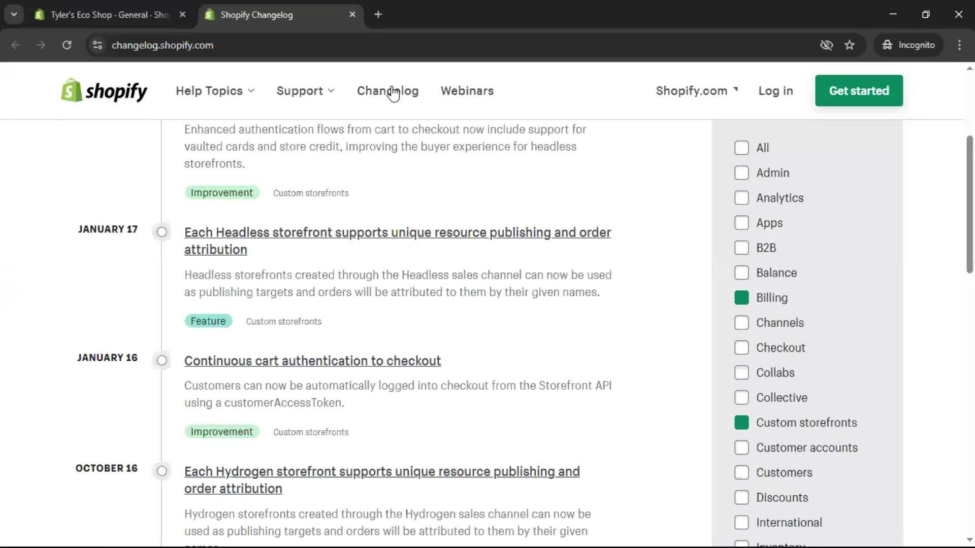Screen dimensions: 975x548
Task: Bookmark the page with the star icon
Action: point(850,45)
